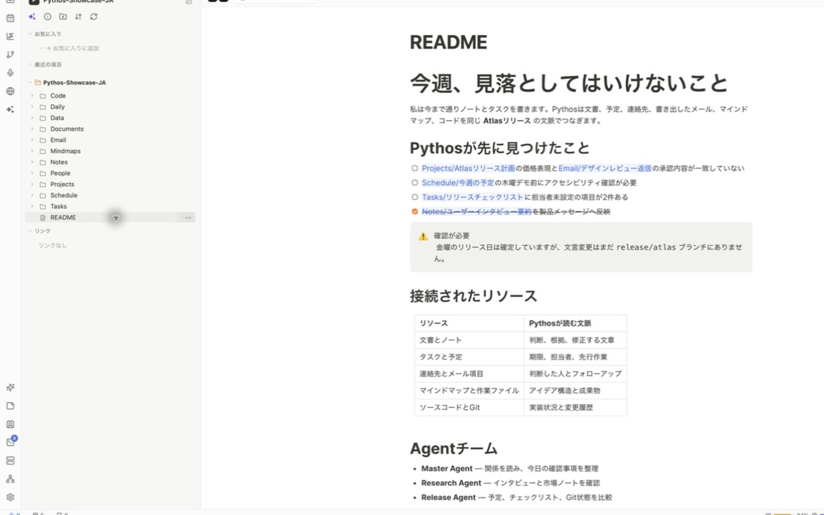Expand the Email folder chevron
Image resolution: width=824 pixels, height=515 pixels.
[x=32, y=140]
